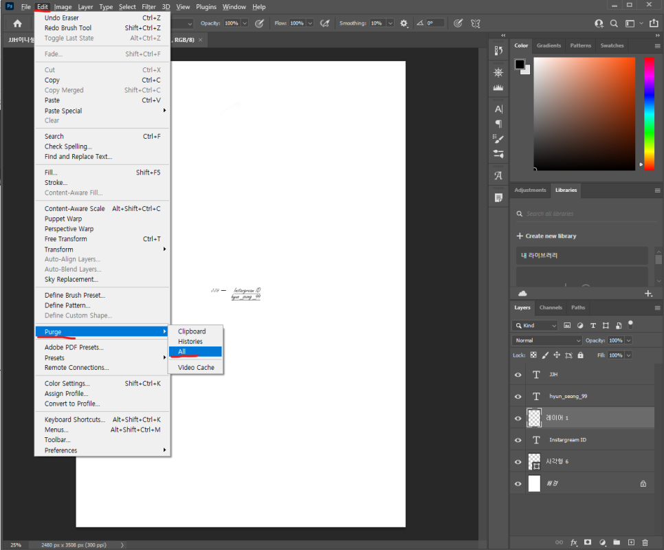
Task: Open Smoothing value dropdown arrow
Action: pyautogui.click(x=390, y=23)
